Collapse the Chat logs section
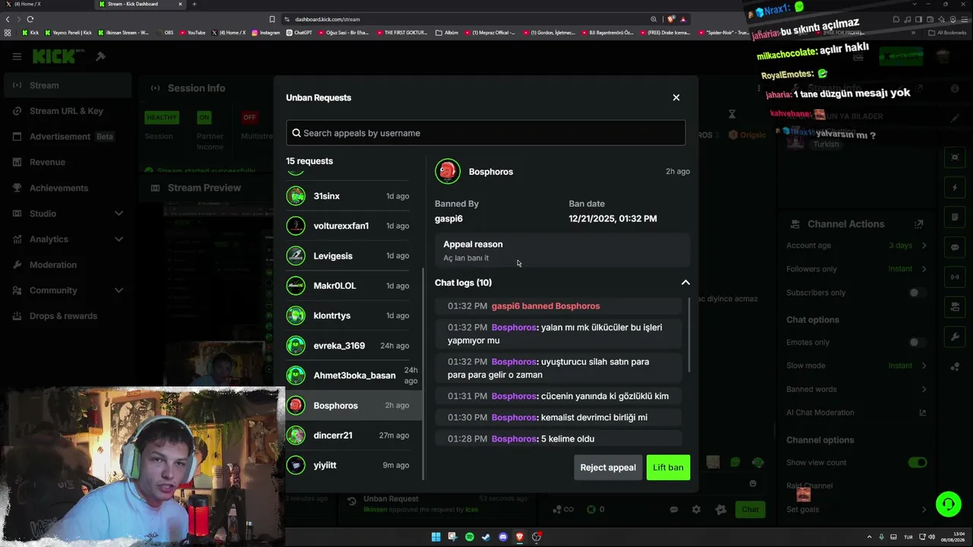 686,283
